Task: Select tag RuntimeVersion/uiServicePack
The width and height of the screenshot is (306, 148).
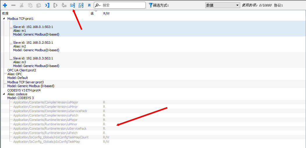Action: pos(50,128)
